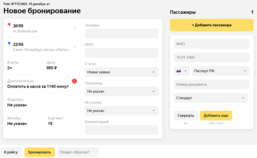Click the blue arrival pin icon

[9, 43]
